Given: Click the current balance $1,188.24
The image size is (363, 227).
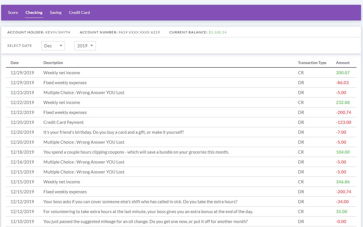Looking at the screenshot, I should (x=218, y=32).
